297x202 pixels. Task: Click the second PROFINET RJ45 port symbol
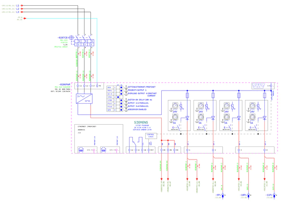coord(103,150)
